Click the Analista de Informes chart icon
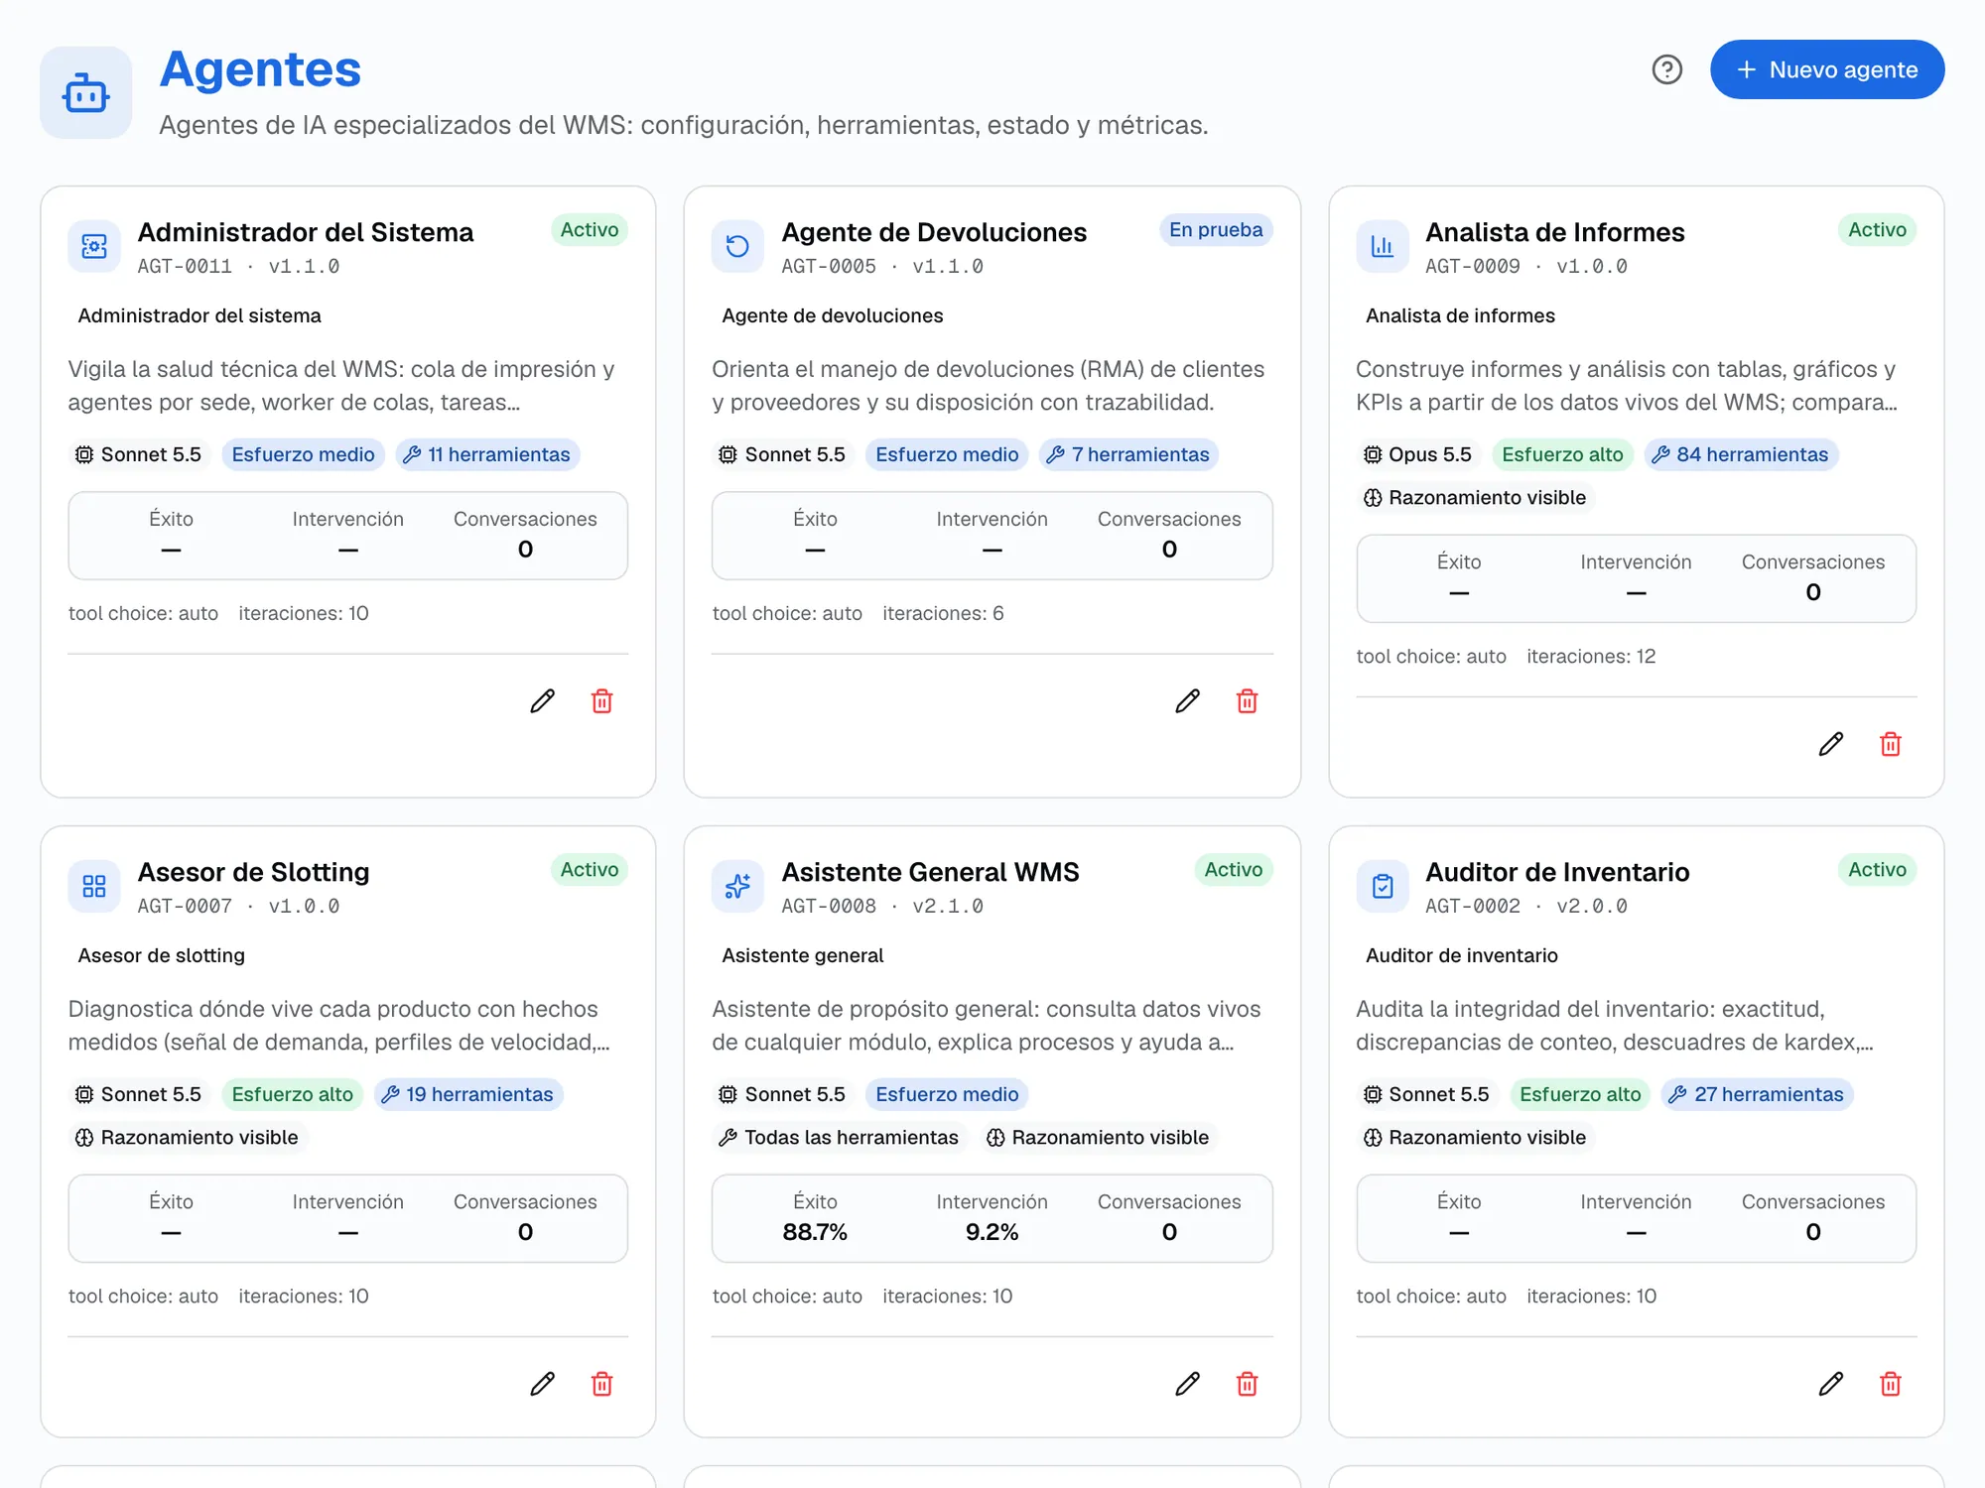 tap(1382, 246)
